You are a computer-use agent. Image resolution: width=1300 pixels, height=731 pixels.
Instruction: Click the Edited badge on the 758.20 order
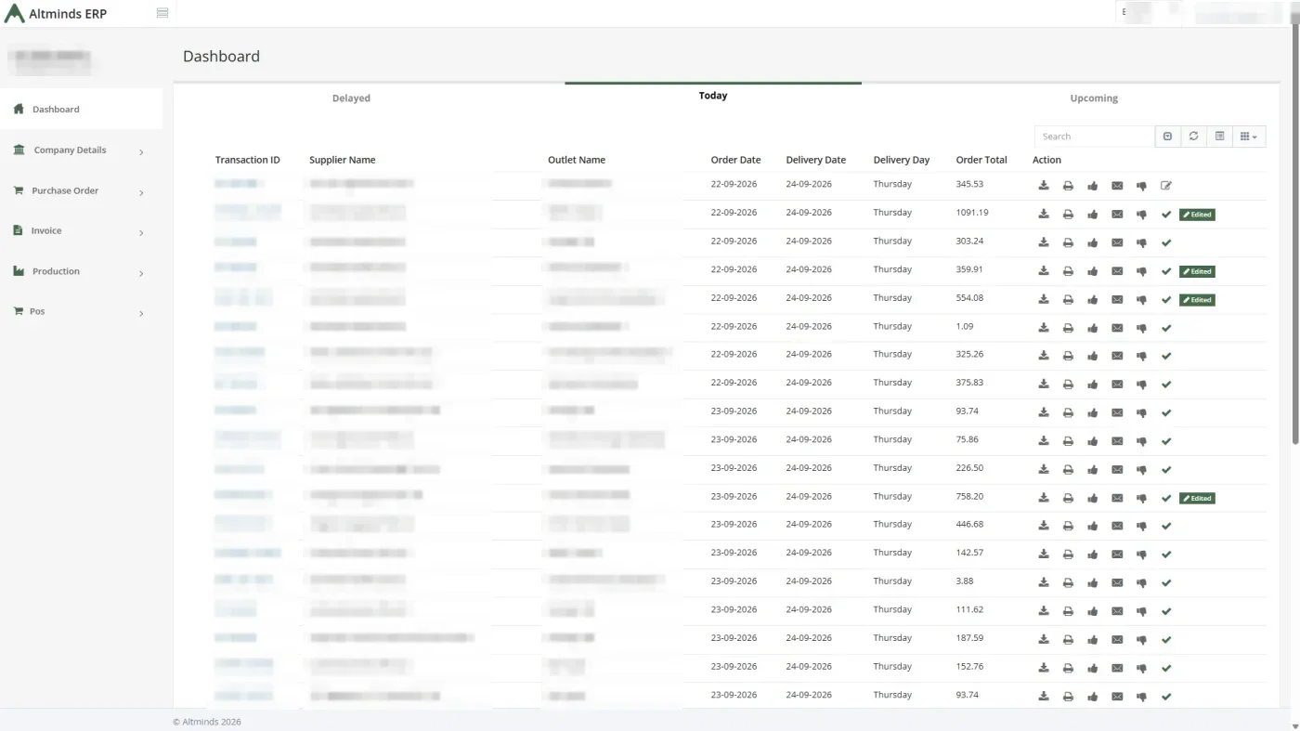pos(1197,499)
